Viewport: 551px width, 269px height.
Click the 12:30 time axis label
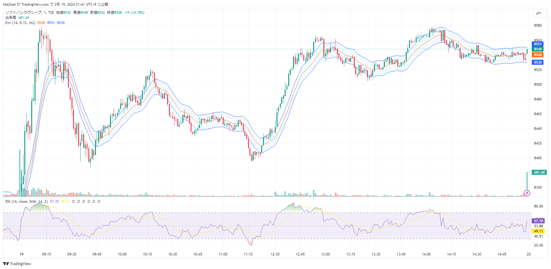tap(275, 254)
